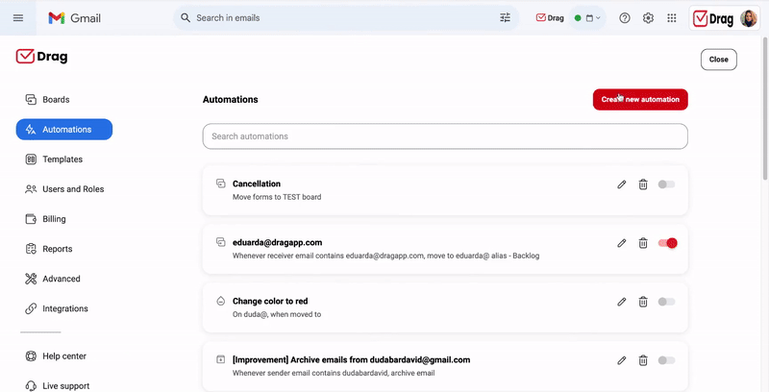Click the Close button
769x392 pixels.
[718, 60]
